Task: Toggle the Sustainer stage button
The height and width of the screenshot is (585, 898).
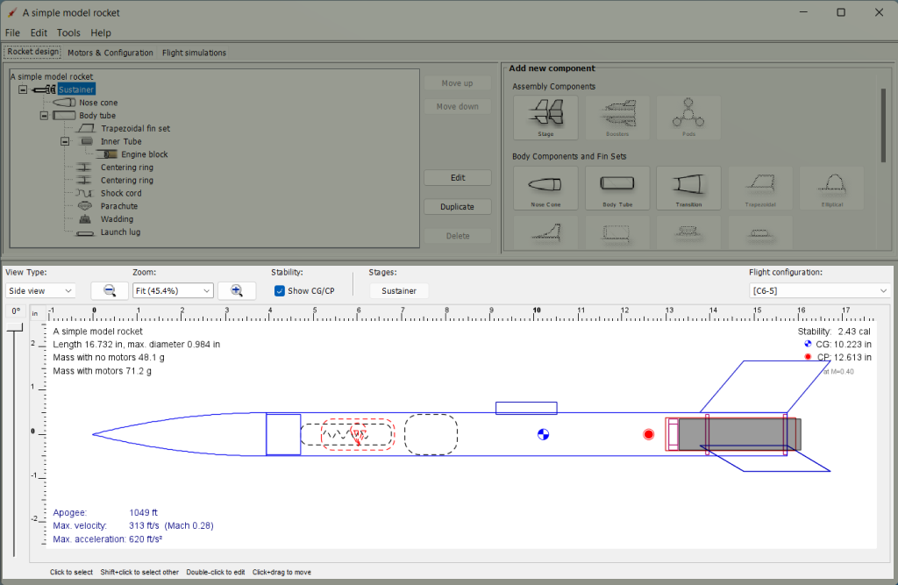Action: [399, 290]
